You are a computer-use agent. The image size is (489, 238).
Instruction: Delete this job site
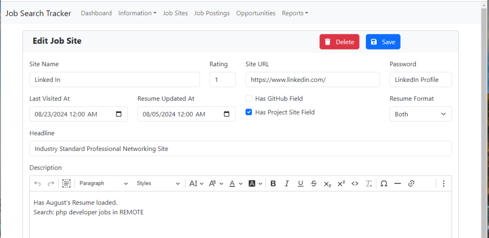tap(340, 42)
